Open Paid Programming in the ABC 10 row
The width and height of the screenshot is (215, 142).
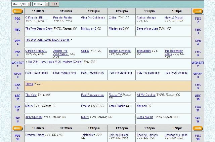pyautogui.click(x=92, y=95)
